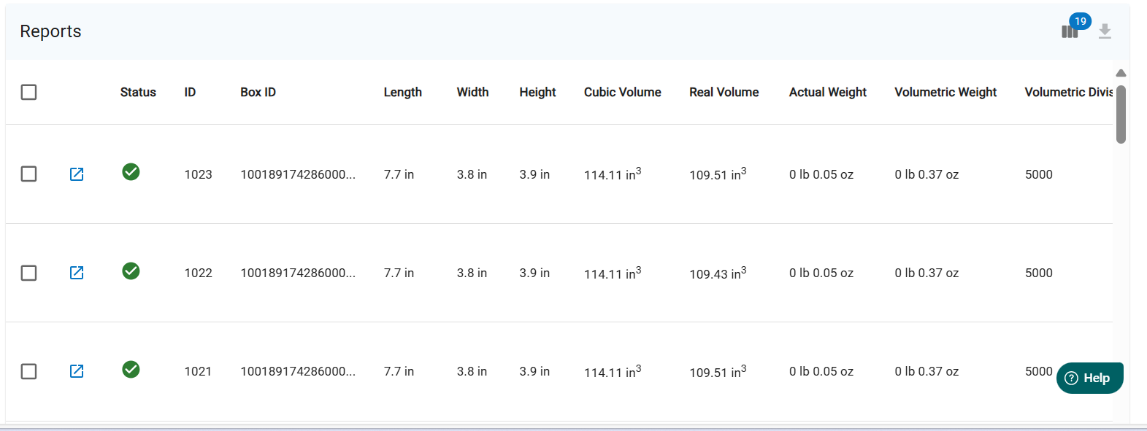This screenshot has height=431, width=1147.
Task: Open the Help button
Action: (x=1089, y=378)
